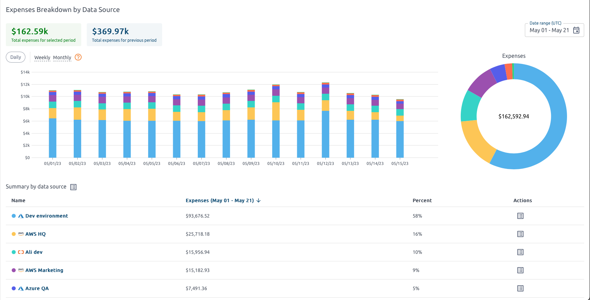Click the 05/12/23 bar in the chart

coord(325,130)
